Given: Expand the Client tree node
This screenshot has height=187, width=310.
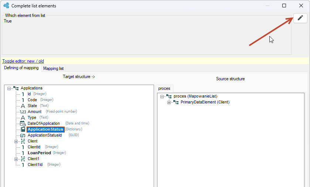Looking at the screenshot, I should click(x=16, y=141).
